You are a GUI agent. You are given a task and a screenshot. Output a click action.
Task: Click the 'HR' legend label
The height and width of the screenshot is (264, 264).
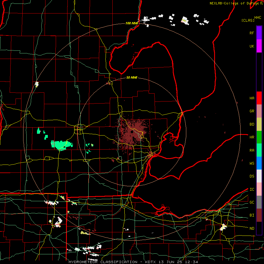click(x=252, y=137)
